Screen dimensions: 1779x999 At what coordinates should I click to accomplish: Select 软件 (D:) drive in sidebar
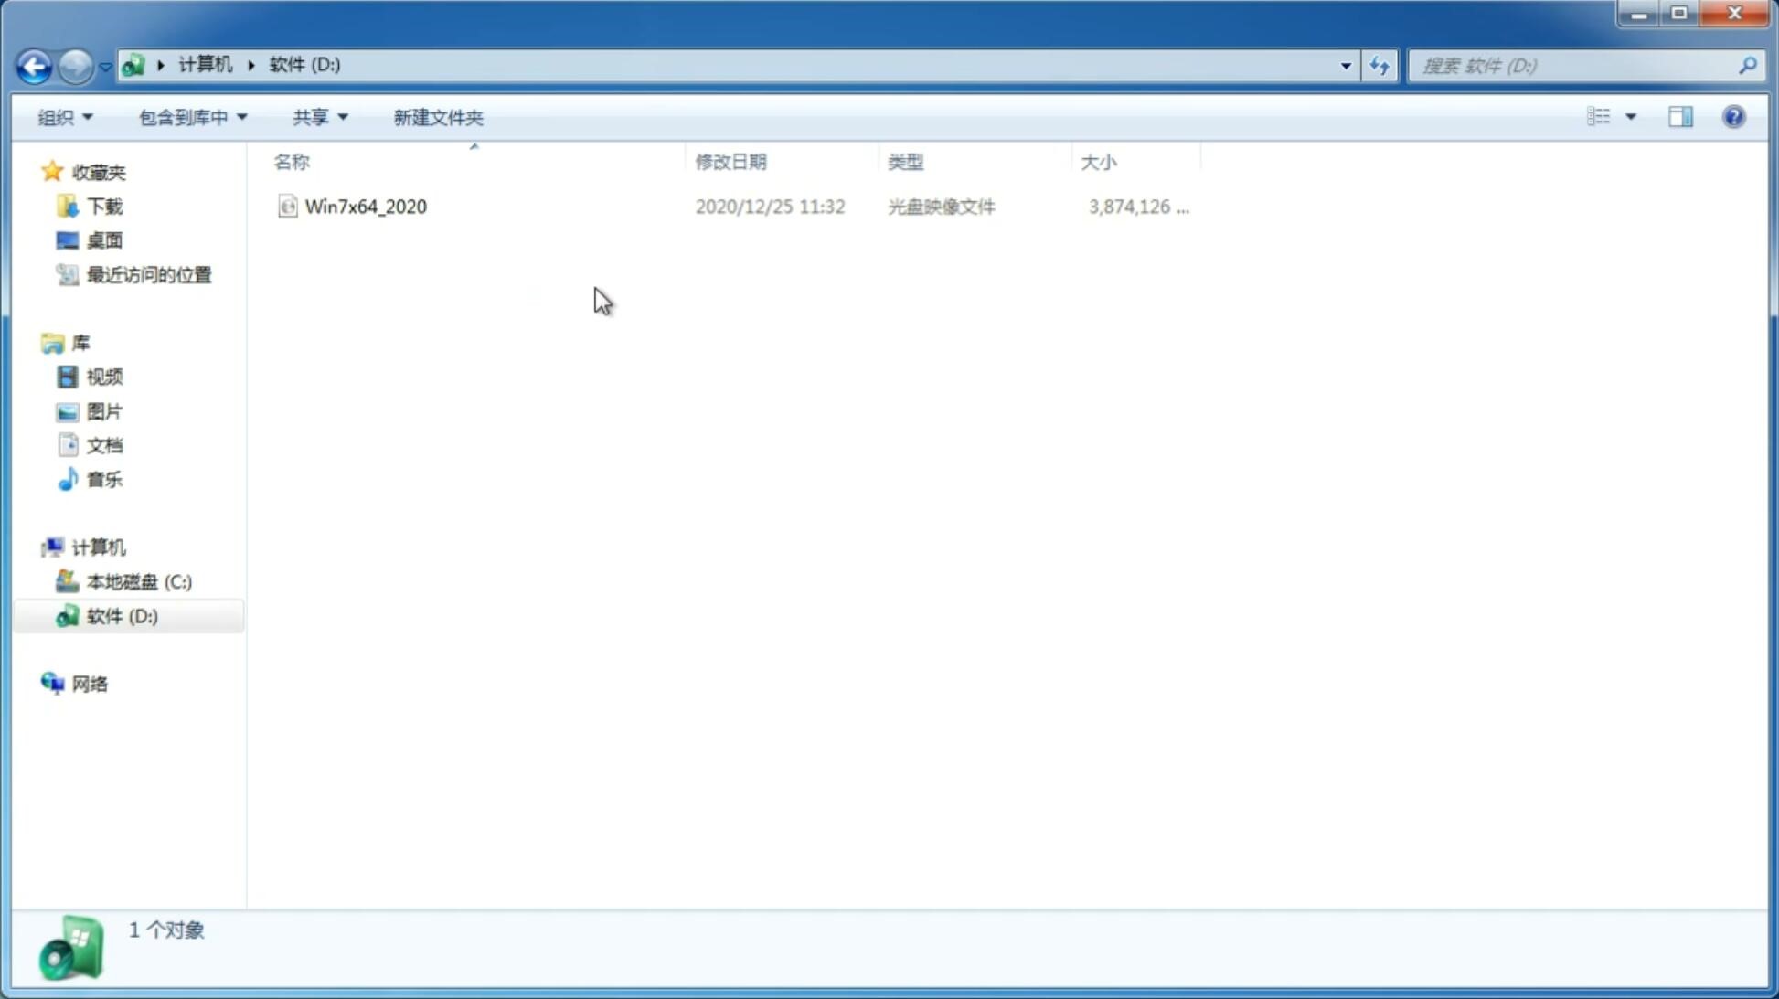[123, 615]
